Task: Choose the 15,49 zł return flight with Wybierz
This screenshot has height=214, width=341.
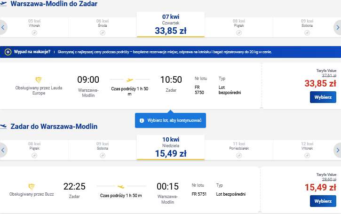Action: 323,201
